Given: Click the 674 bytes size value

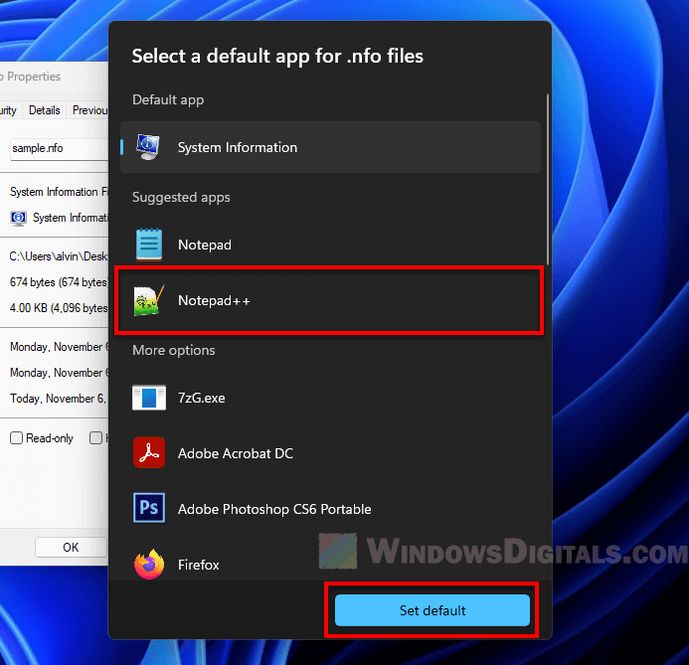Looking at the screenshot, I should [x=59, y=282].
